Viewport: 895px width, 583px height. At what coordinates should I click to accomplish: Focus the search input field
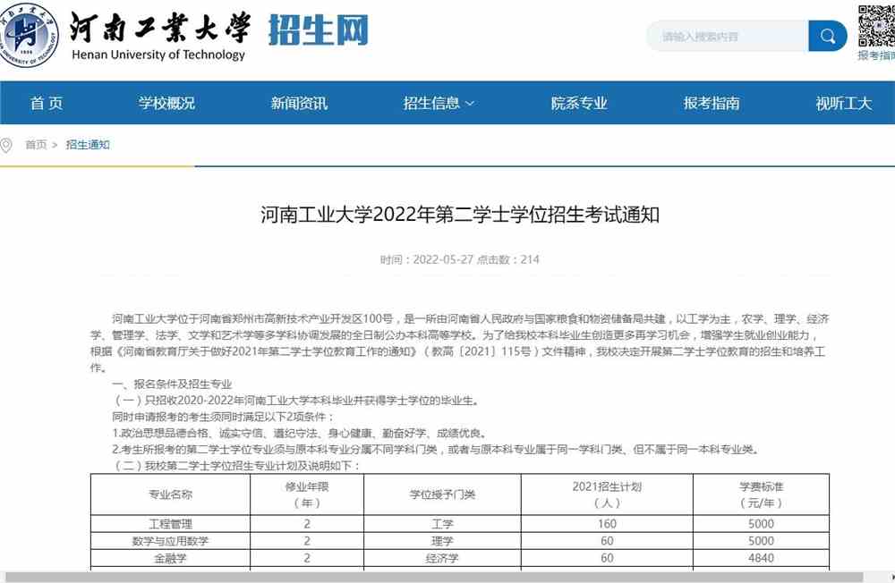pyautogui.click(x=728, y=36)
